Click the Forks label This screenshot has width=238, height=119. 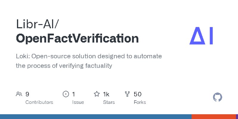click(x=140, y=102)
